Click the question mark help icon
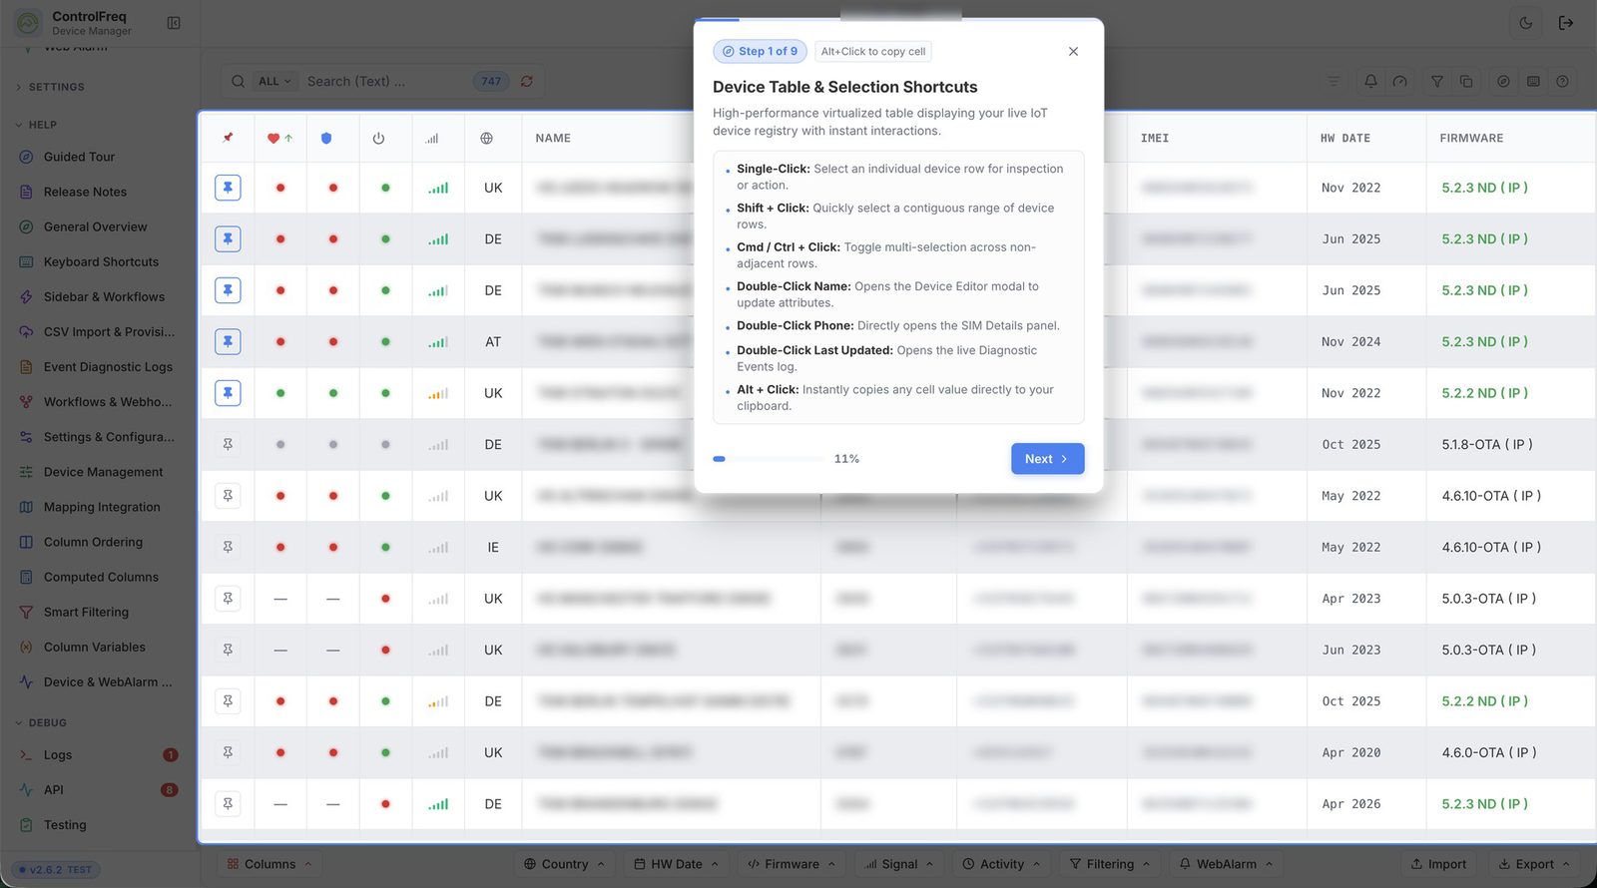 coord(1563,81)
